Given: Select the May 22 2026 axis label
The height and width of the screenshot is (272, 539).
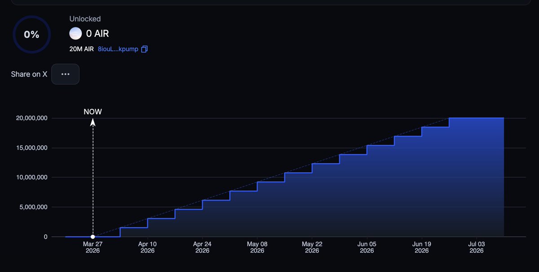Looking at the screenshot, I should [312, 247].
